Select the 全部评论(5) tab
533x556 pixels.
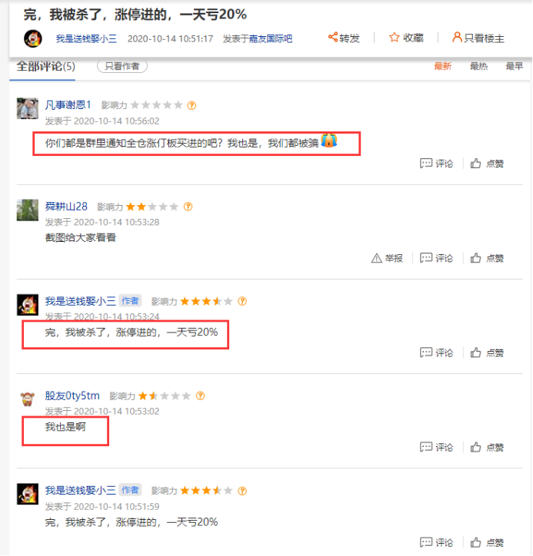(x=46, y=66)
